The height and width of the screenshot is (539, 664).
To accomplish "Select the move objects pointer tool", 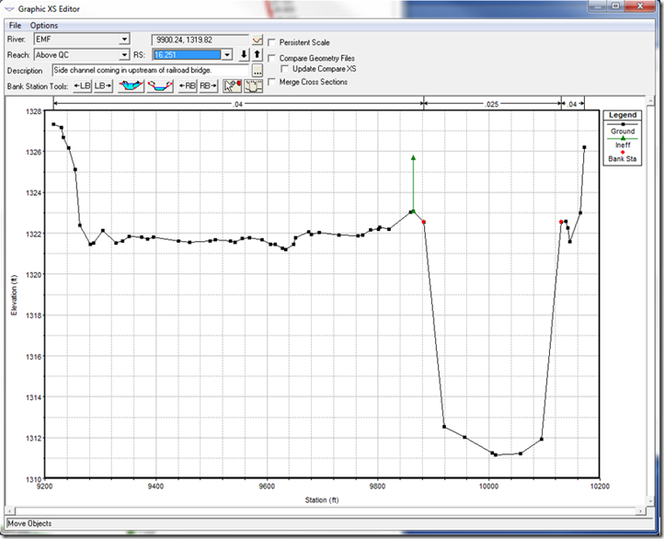I will point(233,86).
